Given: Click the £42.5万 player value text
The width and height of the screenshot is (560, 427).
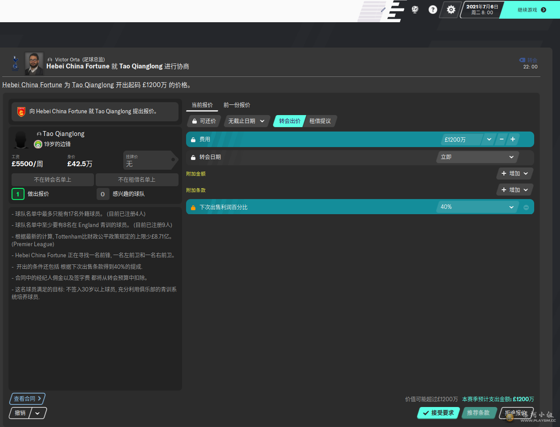Looking at the screenshot, I should [x=80, y=164].
